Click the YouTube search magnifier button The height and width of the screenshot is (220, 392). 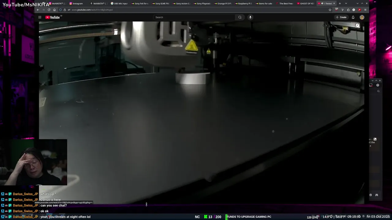(x=240, y=17)
